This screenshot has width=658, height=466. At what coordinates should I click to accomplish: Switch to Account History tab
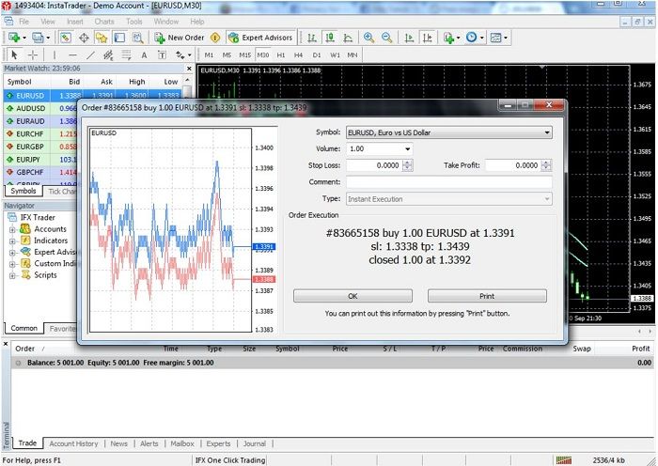coord(73,443)
